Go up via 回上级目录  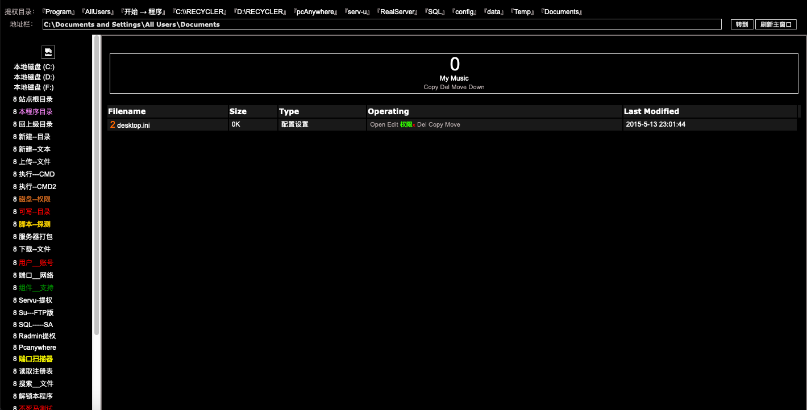pyautogui.click(x=36, y=124)
